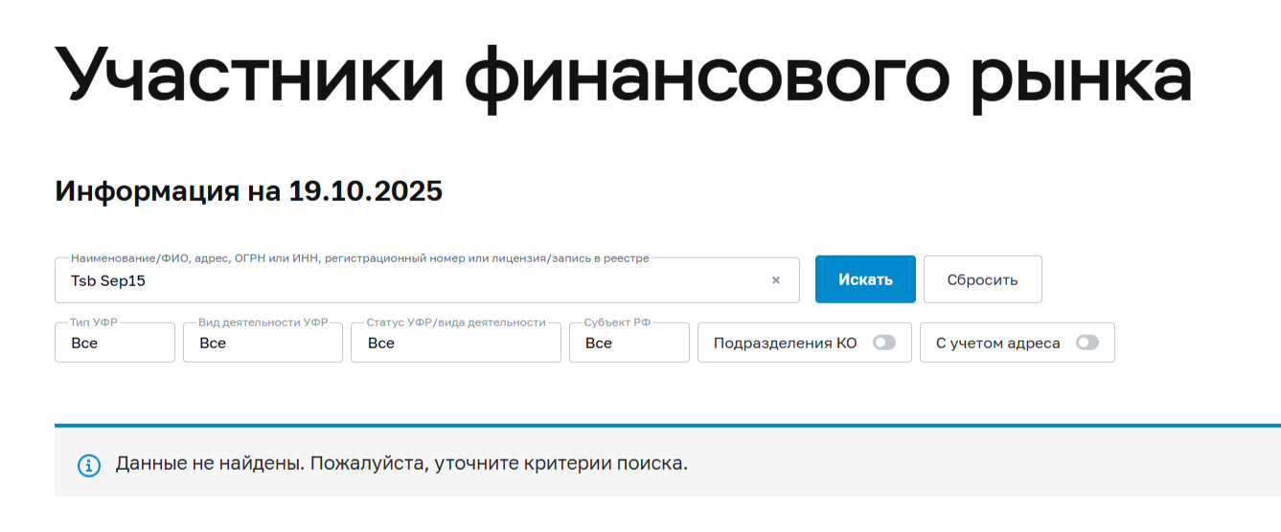The image size is (1281, 532).
Task: Click the Все value in Вид деятельности УФР
Action: 213,343
